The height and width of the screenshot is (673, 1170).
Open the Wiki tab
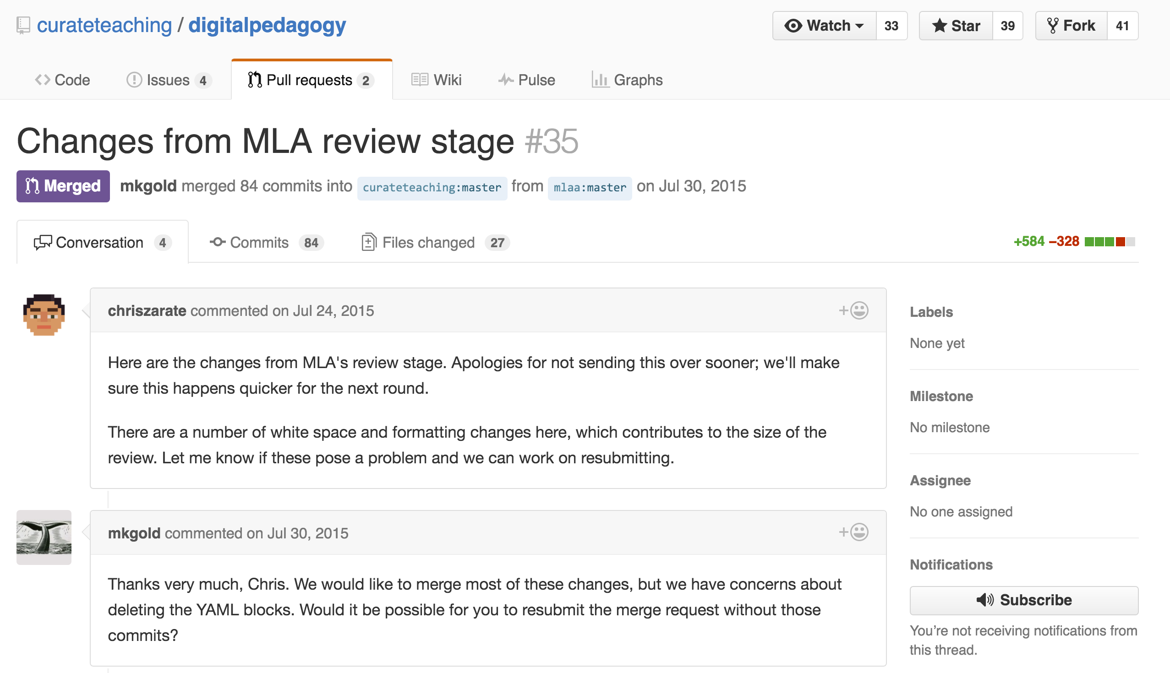(x=436, y=80)
